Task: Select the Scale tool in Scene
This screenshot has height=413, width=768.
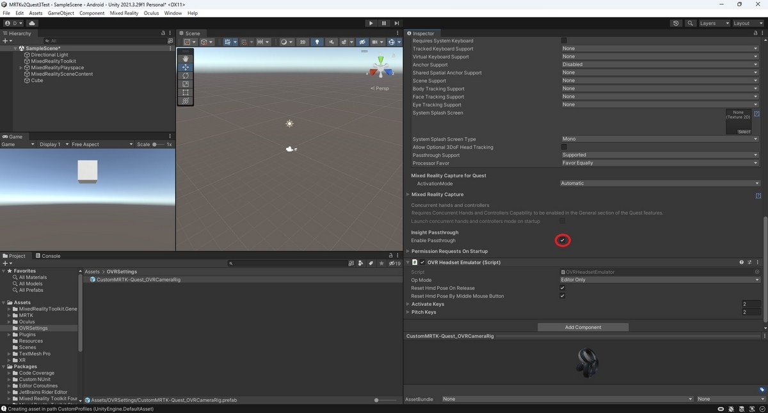Action: click(x=186, y=84)
